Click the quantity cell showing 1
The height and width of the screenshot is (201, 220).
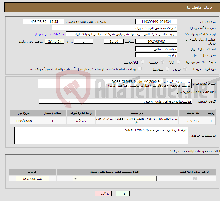tap(52, 121)
